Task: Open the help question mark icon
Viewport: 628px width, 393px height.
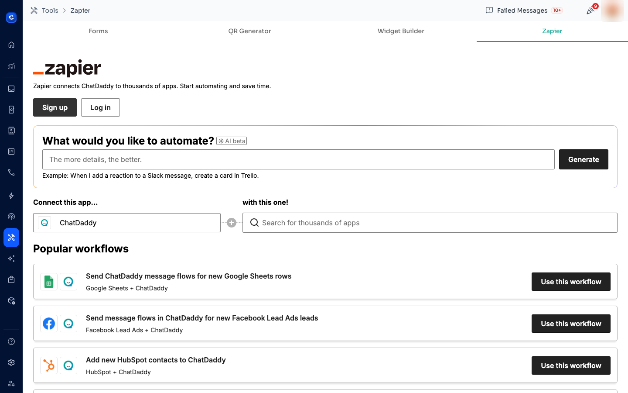Action: pos(11,341)
